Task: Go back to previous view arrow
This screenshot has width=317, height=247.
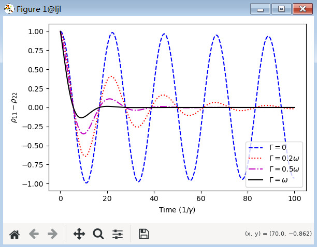Action: tap(34, 234)
